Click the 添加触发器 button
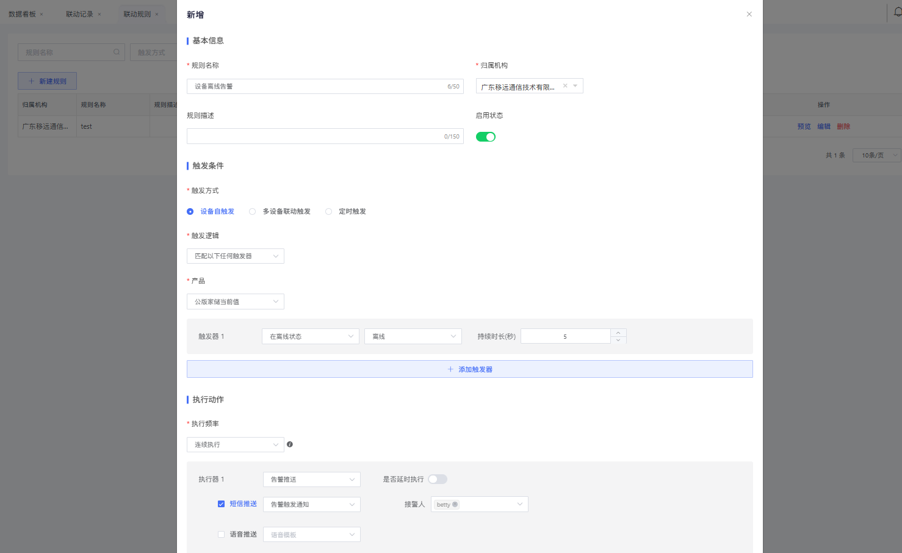Image resolution: width=902 pixels, height=553 pixels. tap(469, 369)
